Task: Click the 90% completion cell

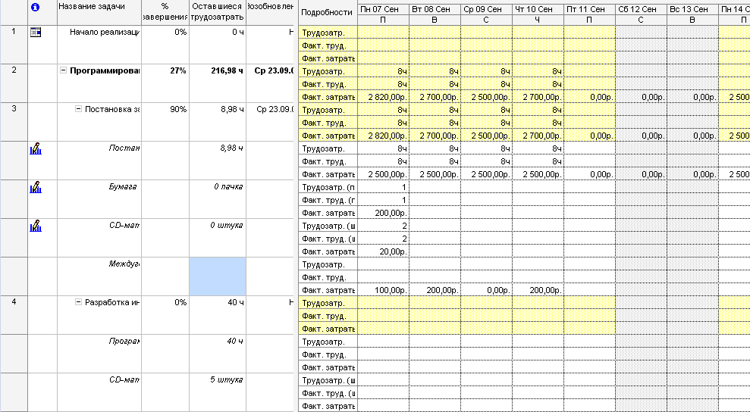Action: (x=165, y=122)
